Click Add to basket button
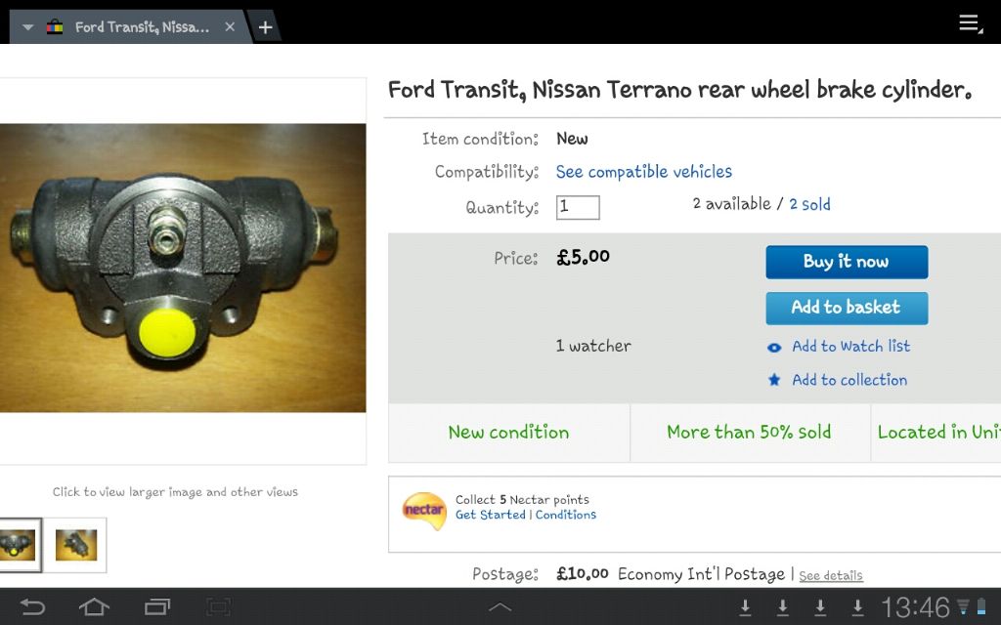 point(847,308)
